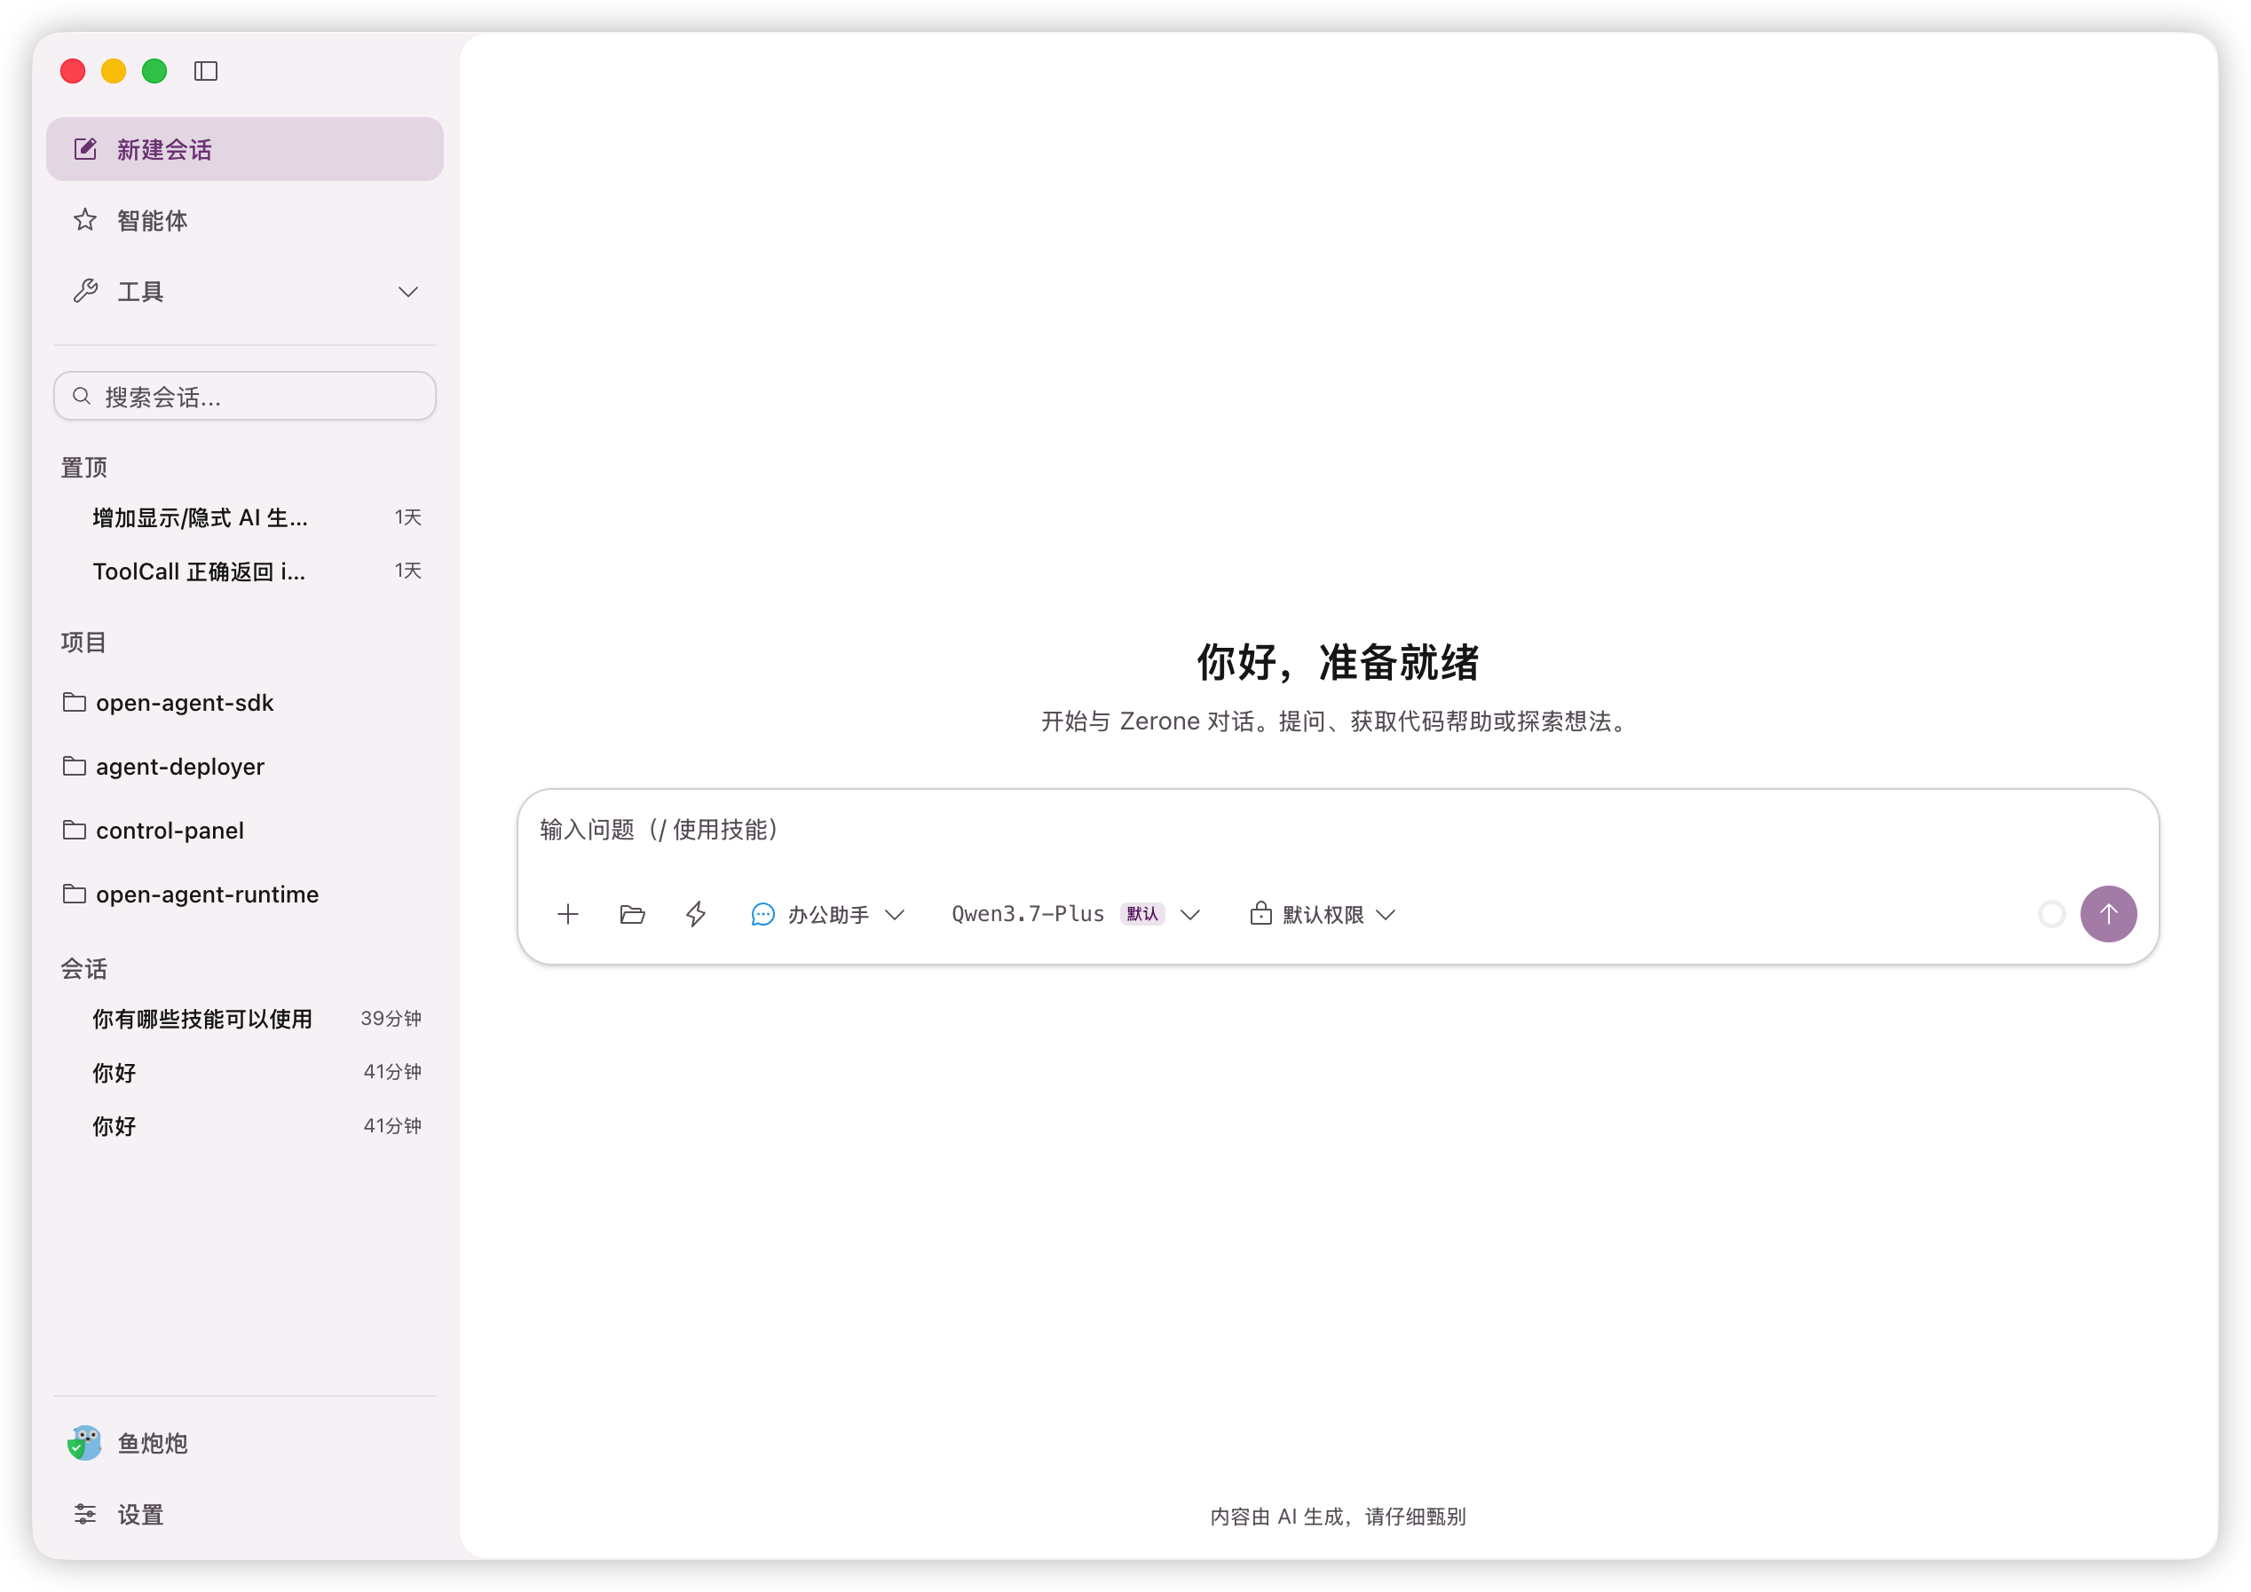Click the 新建会话 compose pencil icon

(x=85, y=149)
